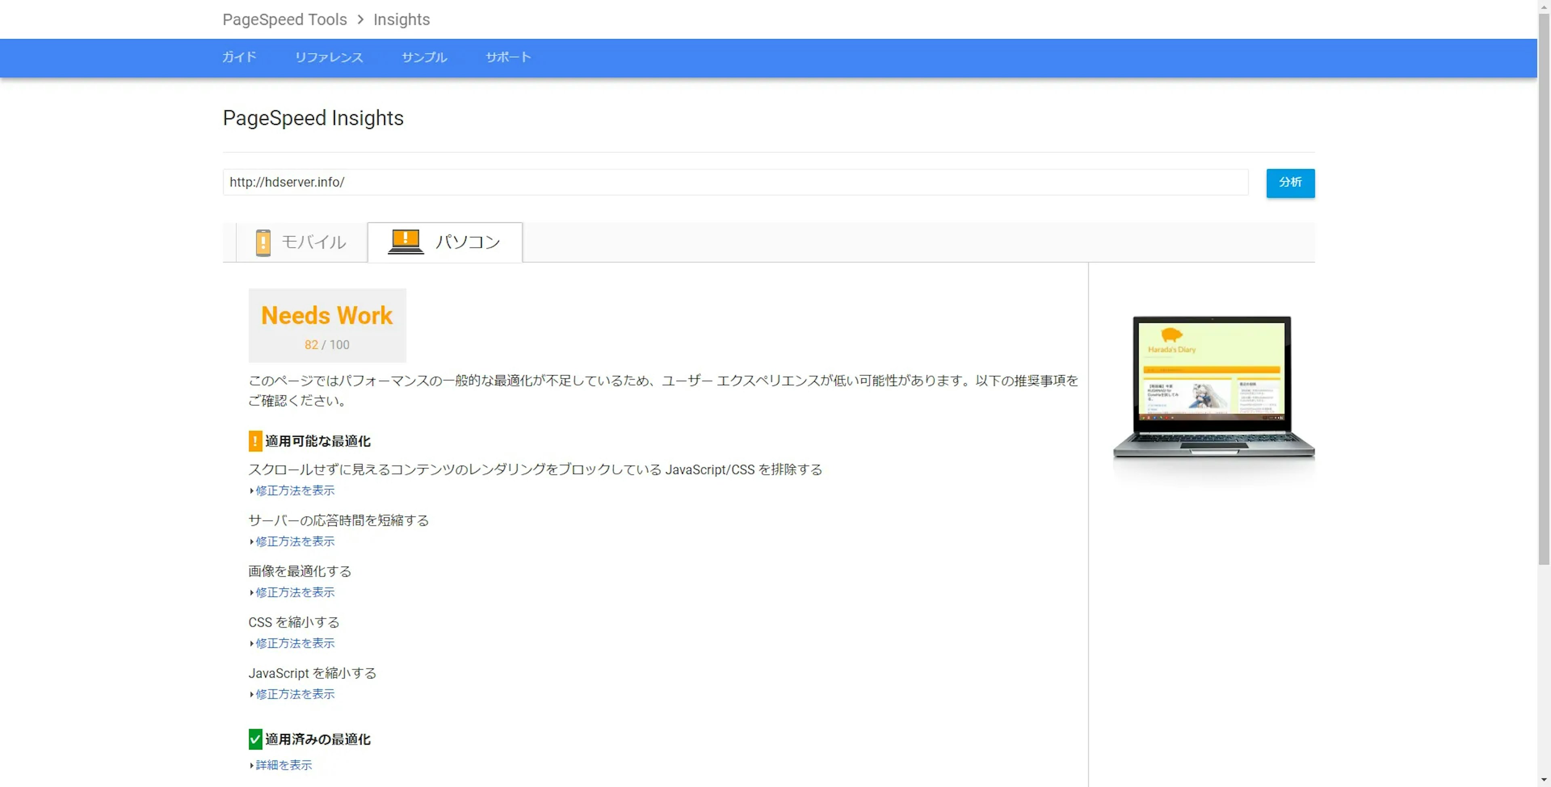Click the green checkmark icon beside 適用済みの最適化
This screenshot has height=787, width=1551.
255,739
